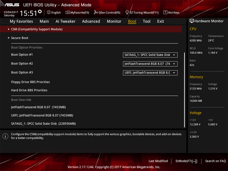Click BCLK value 100.0 MHz

[x=196, y=53]
